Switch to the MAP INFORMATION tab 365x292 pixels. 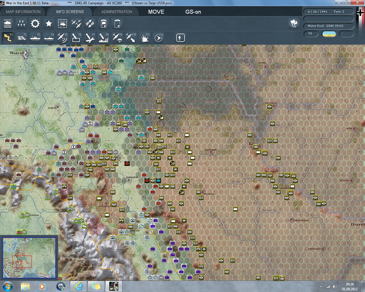[x=23, y=12]
